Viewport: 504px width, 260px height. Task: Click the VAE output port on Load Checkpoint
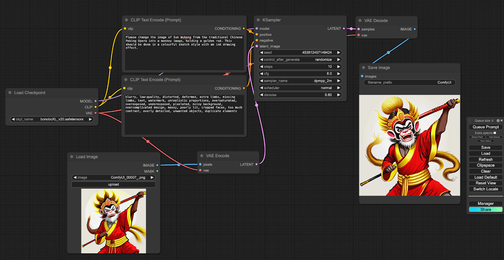pyautogui.click(x=95, y=113)
